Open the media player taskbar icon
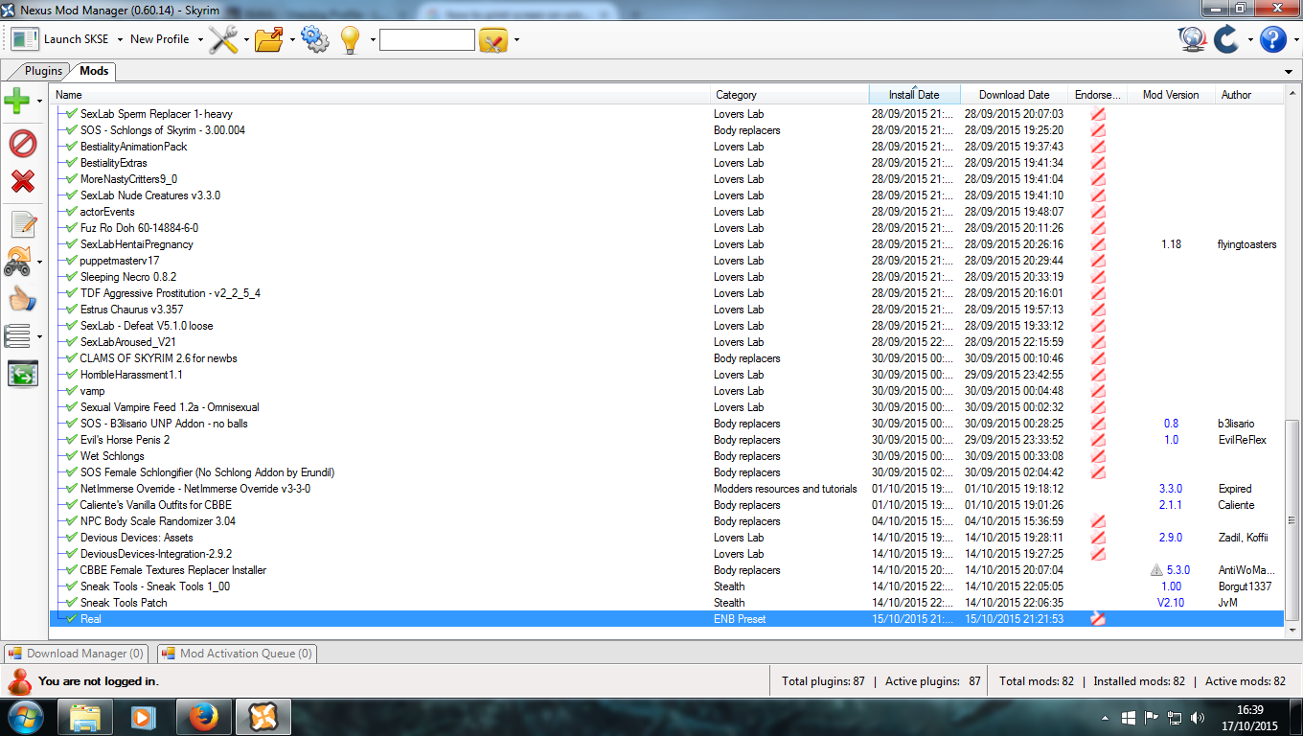1303x736 pixels. pyautogui.click(x=144, y=717)
